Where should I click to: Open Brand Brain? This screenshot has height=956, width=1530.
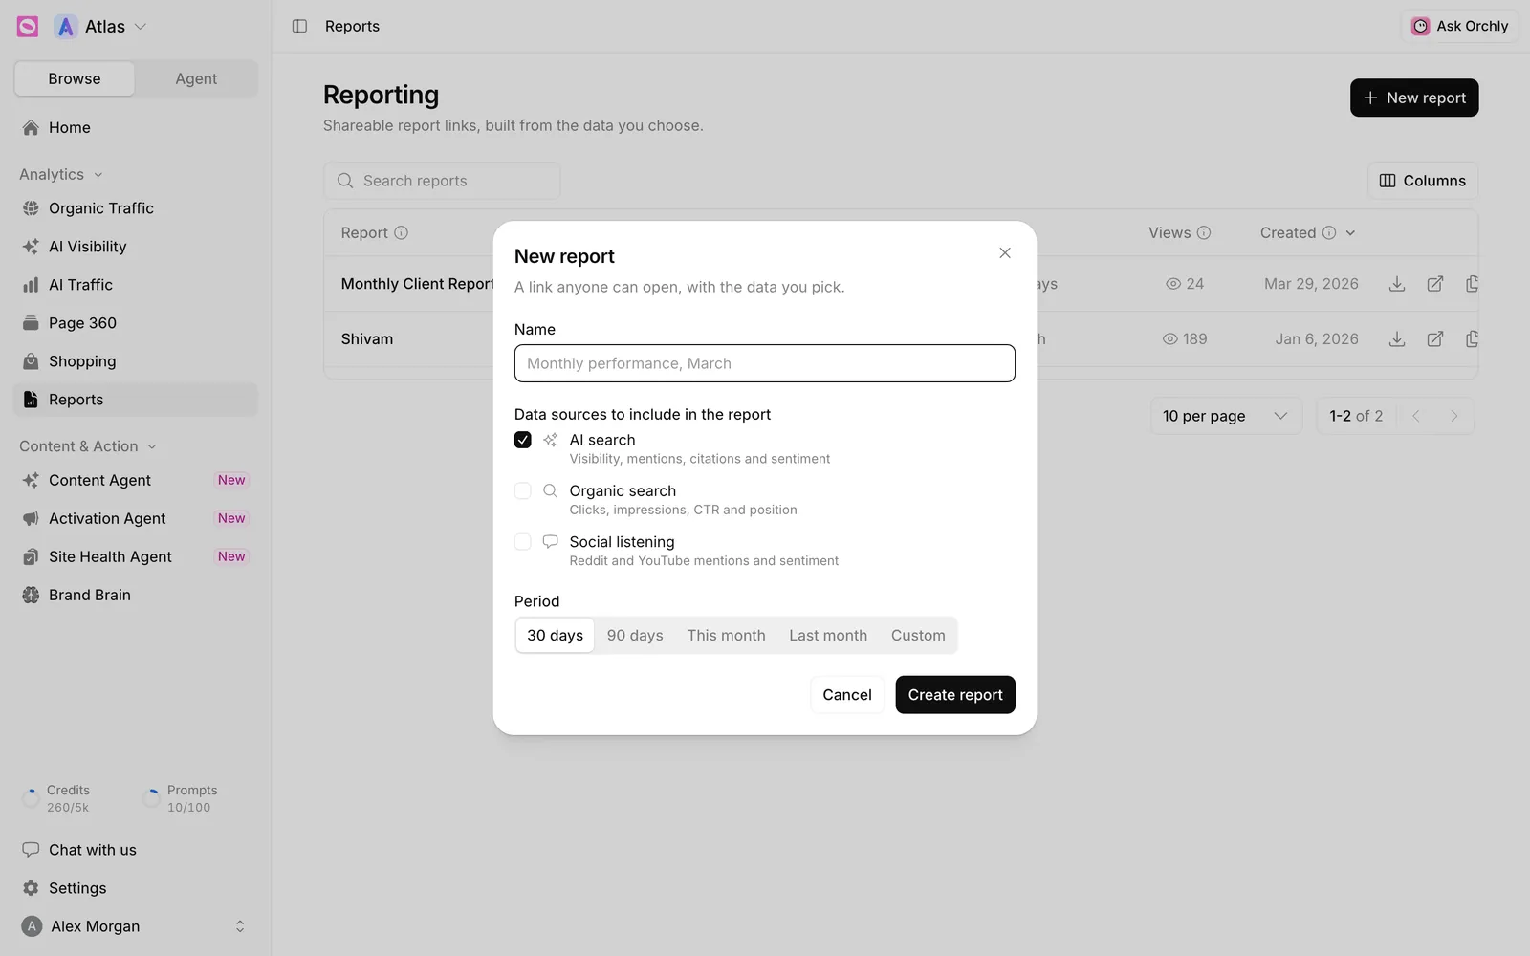point(136,595)
